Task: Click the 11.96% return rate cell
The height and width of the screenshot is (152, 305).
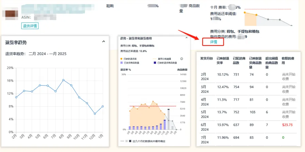Action: coord(223,138)
